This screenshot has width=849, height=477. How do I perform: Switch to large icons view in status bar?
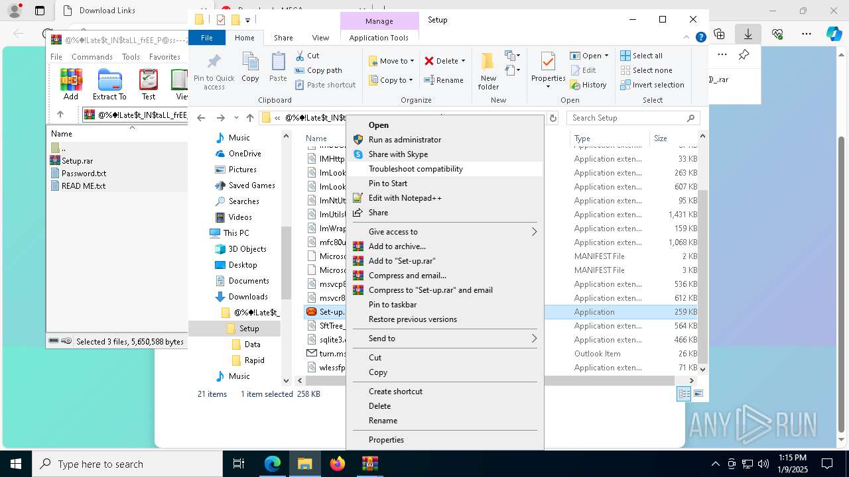pos(698,394)
